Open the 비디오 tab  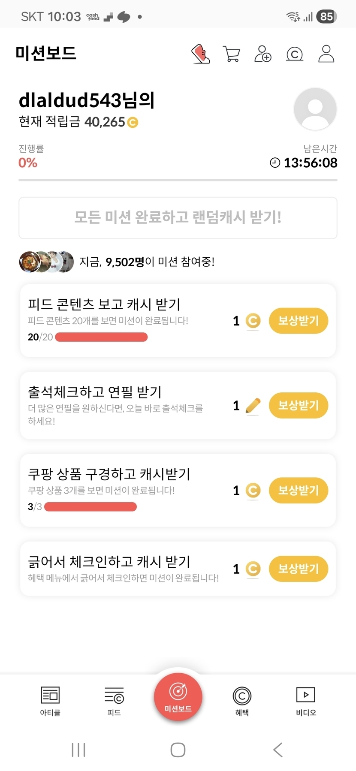tap(306, 701)
